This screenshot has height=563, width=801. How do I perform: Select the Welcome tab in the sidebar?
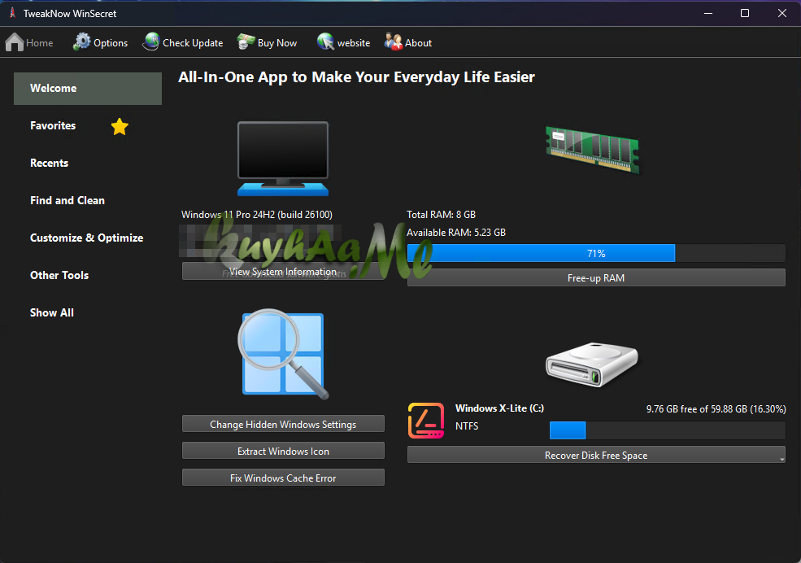click(88, 89)
